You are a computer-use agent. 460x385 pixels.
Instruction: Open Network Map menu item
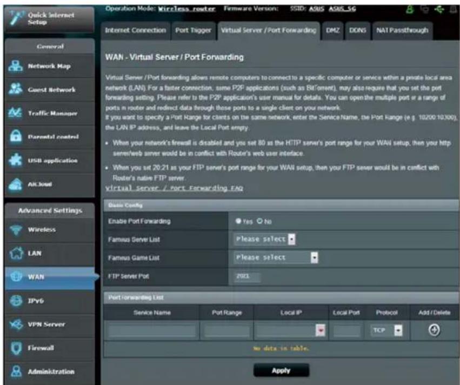click(x=49, y=67)
